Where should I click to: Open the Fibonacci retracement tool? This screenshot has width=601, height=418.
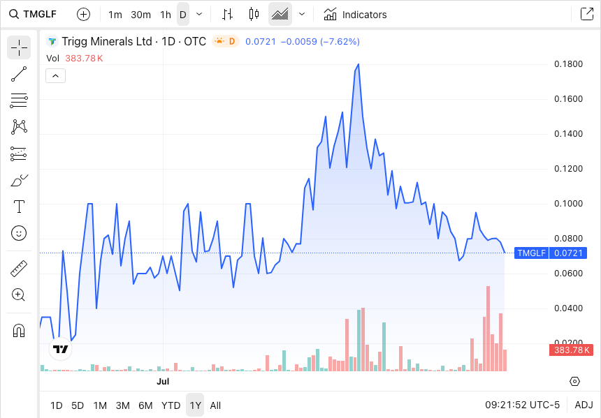point(19,100)
